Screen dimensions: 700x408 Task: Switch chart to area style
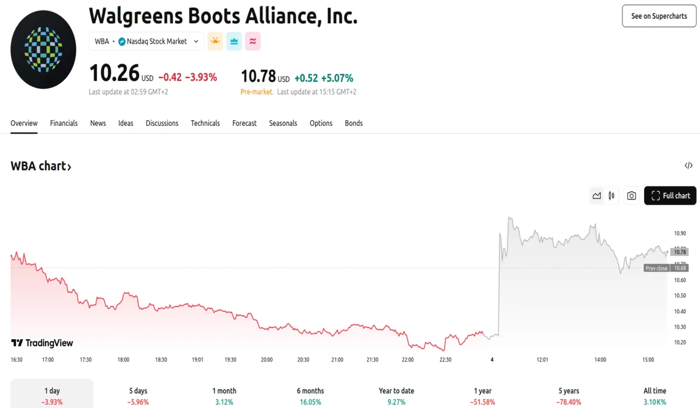point(597,196)
